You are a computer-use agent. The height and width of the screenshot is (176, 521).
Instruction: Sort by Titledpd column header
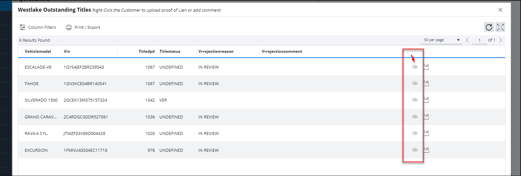[147, 51]
